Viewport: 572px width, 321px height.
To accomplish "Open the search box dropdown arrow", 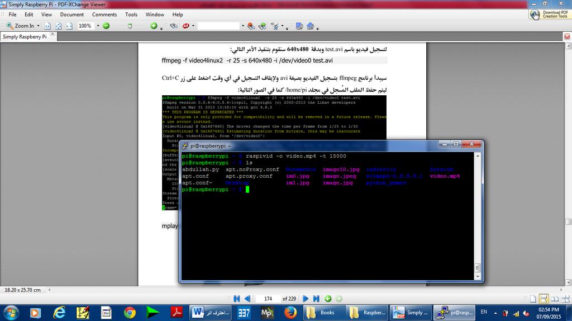I will pyautogui.click(x=242, y=26).
